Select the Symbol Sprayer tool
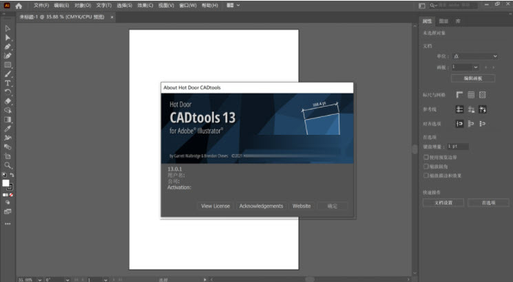The height and width of the screenshot is (282, 513). click(x=8, y=138)
